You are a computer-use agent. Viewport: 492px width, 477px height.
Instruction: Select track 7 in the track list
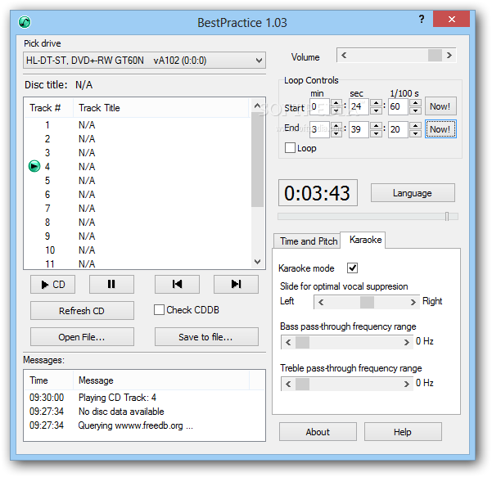(137, 209)
